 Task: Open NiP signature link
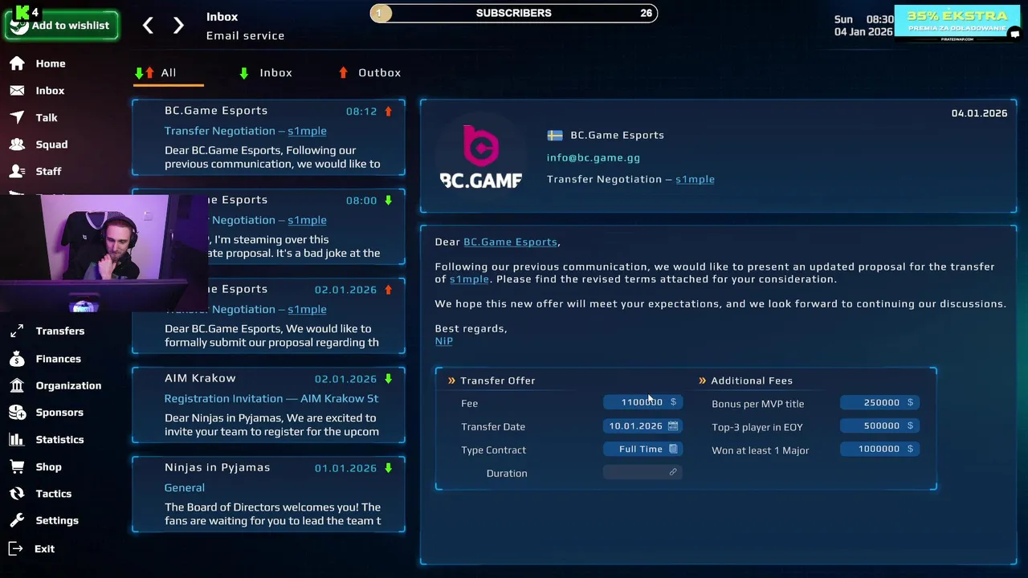point(444,340)
